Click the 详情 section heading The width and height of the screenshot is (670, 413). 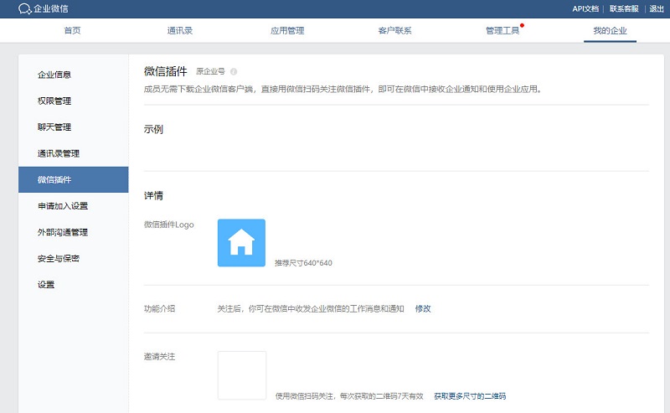tap(153, 196)
